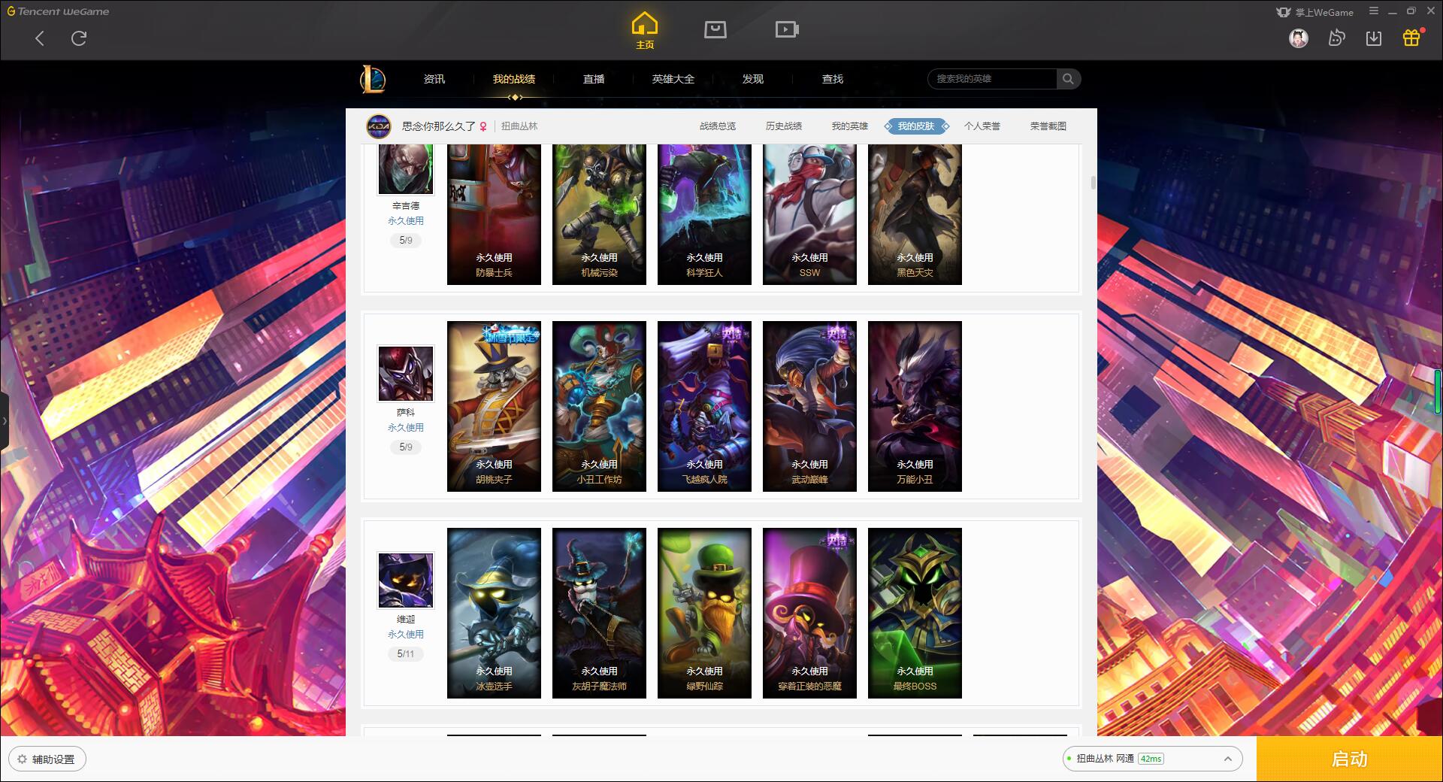1443x782 pixels.
Task: Open the game store icon beside home
Action: pos(715,29)
